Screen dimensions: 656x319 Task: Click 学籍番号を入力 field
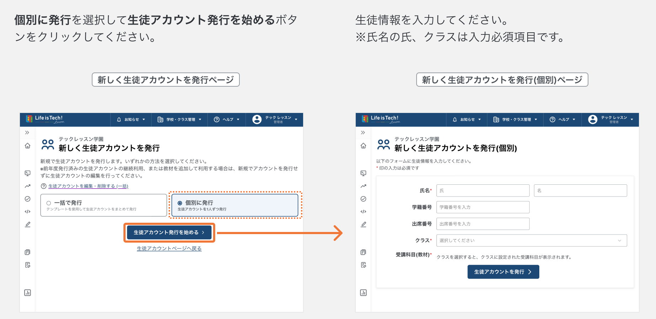[x=483, y=207]
